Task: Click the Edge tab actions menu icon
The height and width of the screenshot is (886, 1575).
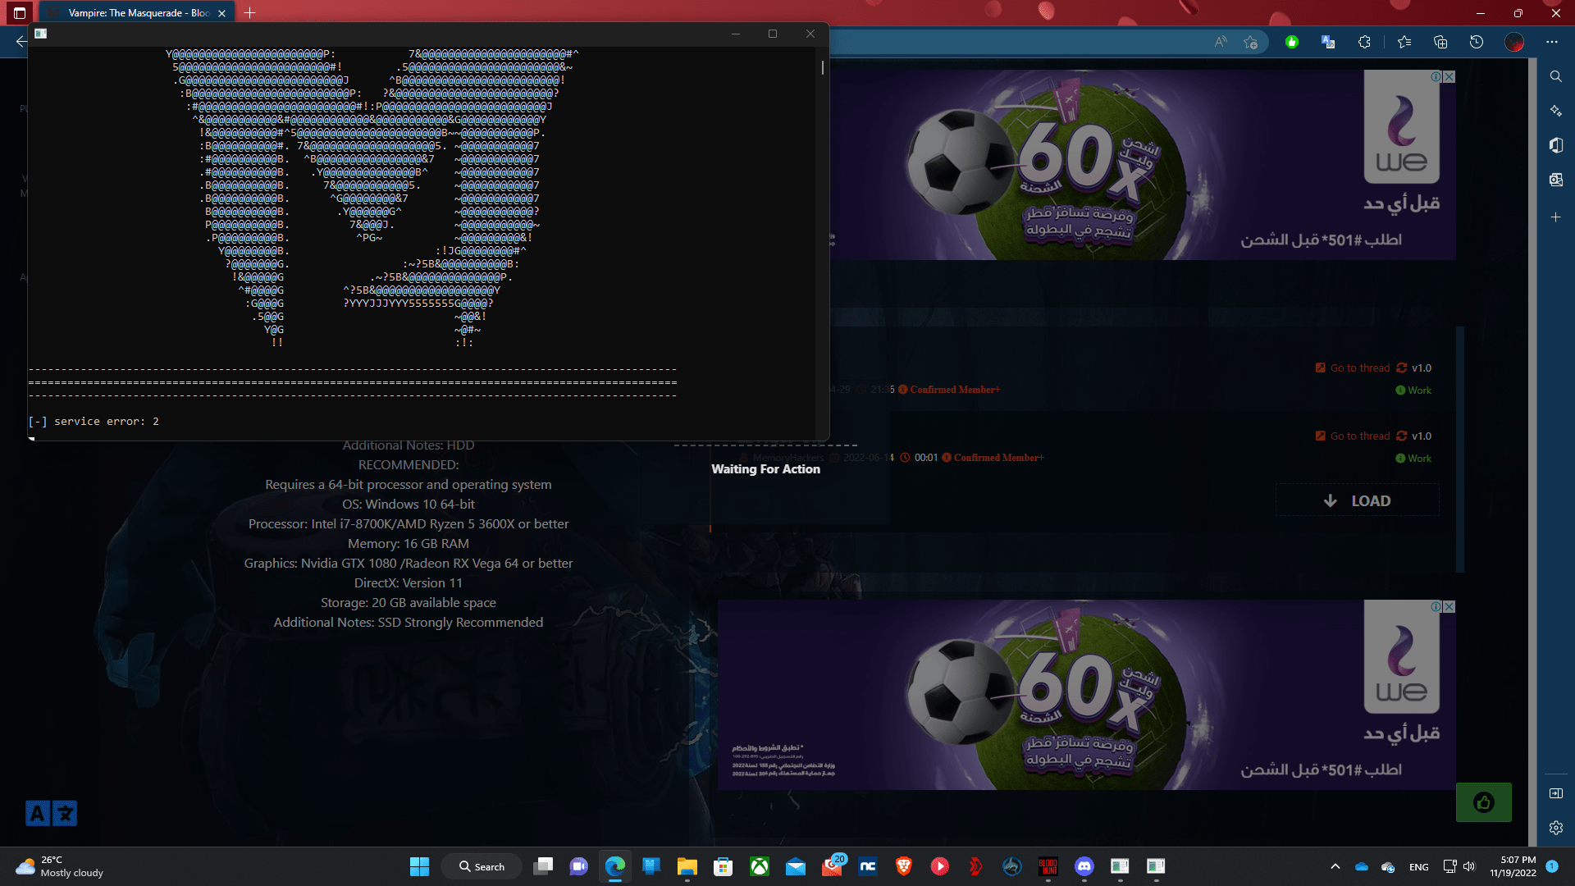Action: [x=20, y=13]
